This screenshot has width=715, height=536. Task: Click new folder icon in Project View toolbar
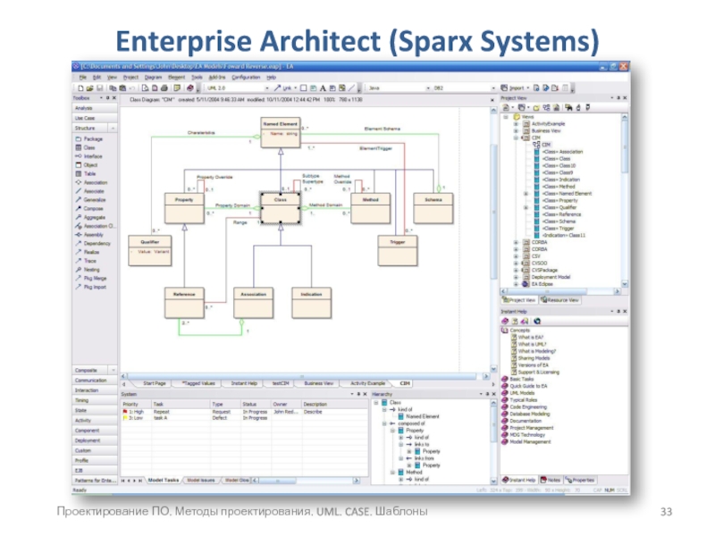click(536, 107)
